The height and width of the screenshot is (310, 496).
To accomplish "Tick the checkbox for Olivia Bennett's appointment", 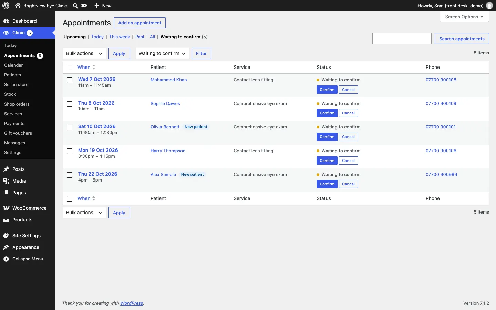I will point(70,127).
